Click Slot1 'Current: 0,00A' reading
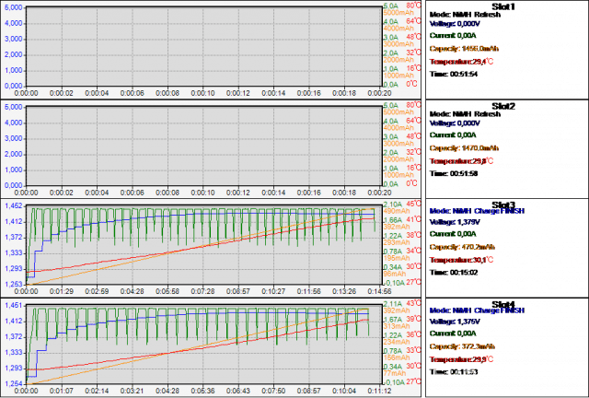Viewport: 589px width, 398px height. (x=453, y=35)
